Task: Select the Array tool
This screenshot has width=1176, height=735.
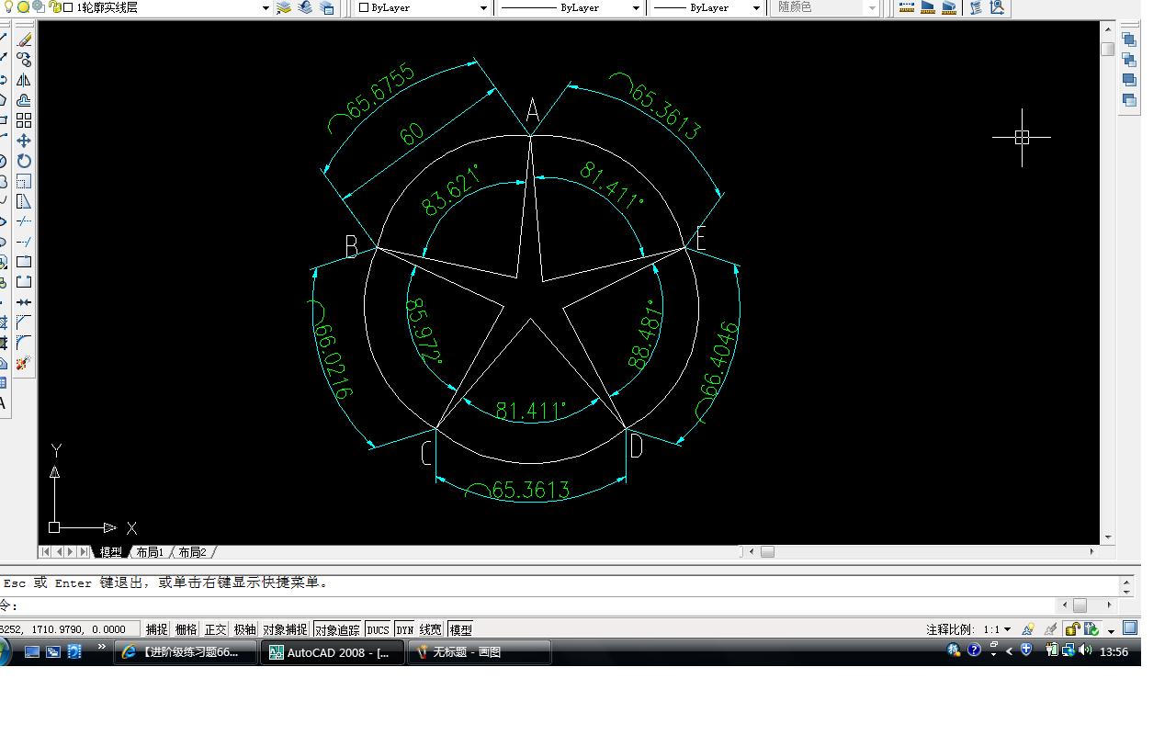Action: pyautogui.click(x=24, y=120)
